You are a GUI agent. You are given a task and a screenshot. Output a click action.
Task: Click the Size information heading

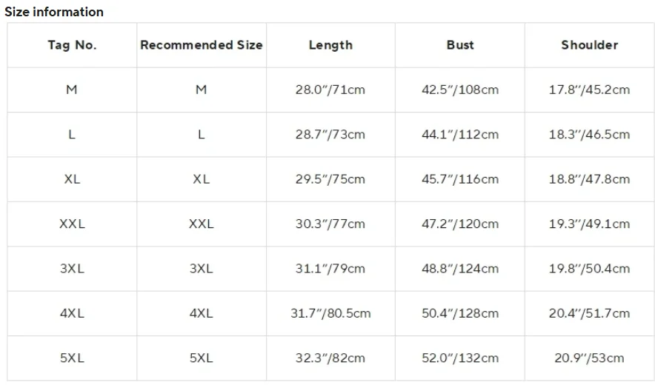coord(54,12)
